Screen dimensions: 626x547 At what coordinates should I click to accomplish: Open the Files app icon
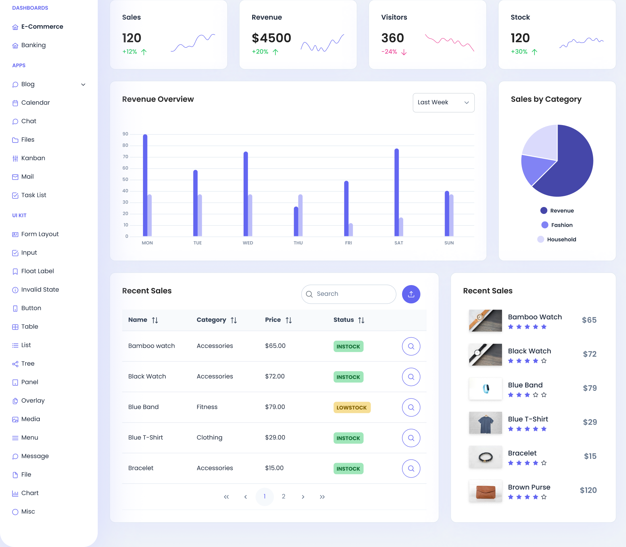click(x=15, y=140)
